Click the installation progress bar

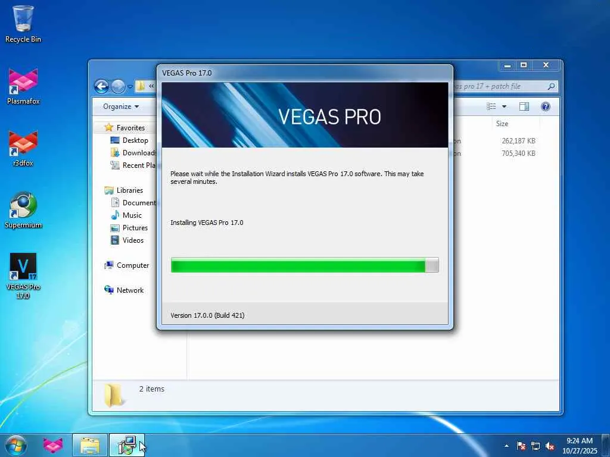pyautogui.click(x=304, y=265)
